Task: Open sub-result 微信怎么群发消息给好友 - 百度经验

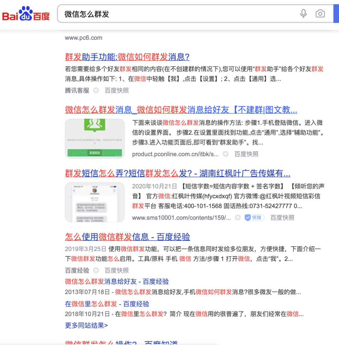Action: pos(117,282)
